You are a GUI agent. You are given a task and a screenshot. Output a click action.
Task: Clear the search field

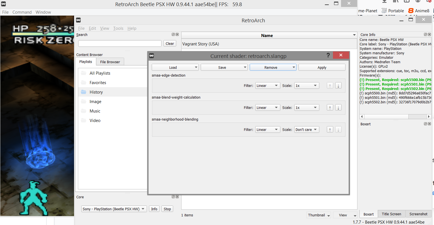click(170, 43)
